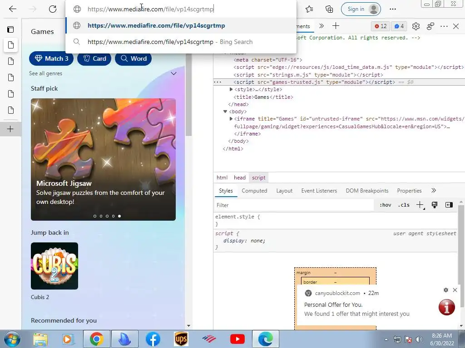
Task: Open DevTools customize ellipsis menu
Action: coord(444,26)
